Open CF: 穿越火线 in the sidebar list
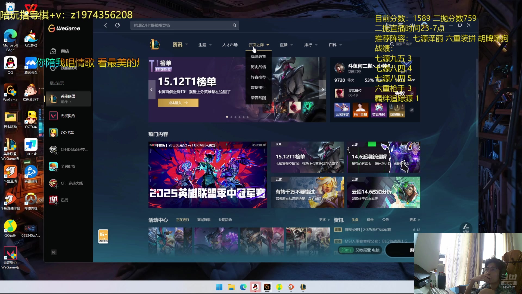522x294 pixels. 68,183
